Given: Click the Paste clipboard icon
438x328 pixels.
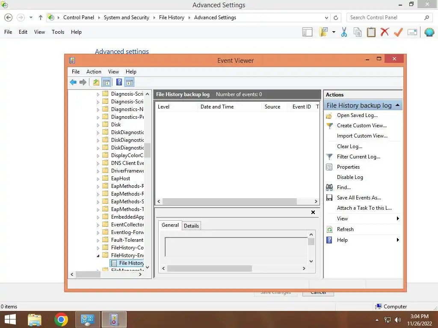Looking at the screenshot, I should click(x=371, y=32).
